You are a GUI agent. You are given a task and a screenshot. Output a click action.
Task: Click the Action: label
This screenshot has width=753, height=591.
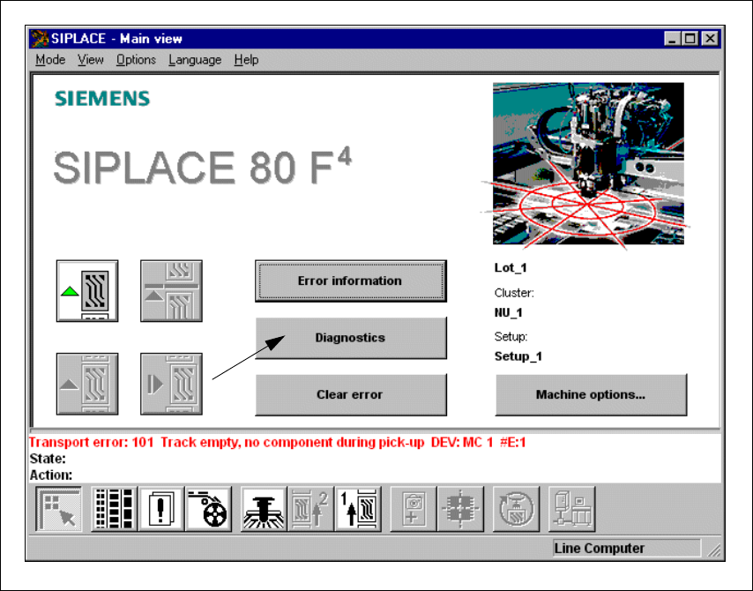click(51, 475)
